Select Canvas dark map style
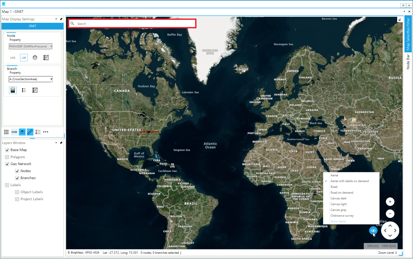The height and width of the screenshot is (259, 413). pyautogui.click(x=338, y=198)
